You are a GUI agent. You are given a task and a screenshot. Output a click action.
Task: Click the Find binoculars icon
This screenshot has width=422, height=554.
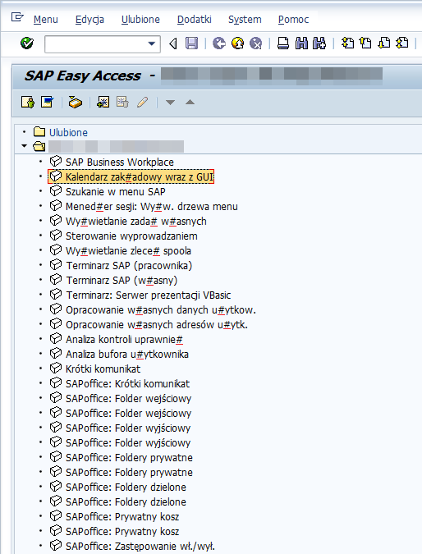(x=301, y=43)
